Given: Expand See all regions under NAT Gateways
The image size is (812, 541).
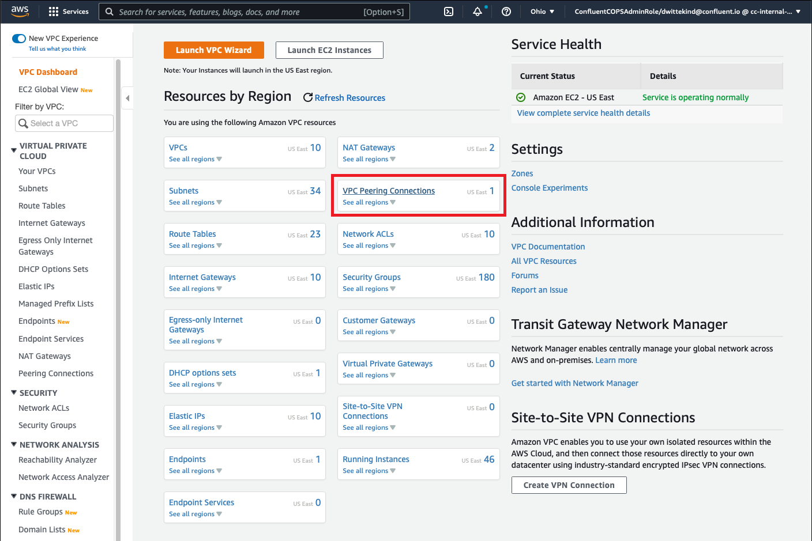Looking at the screenshot, I should click(x=369, y=159).
